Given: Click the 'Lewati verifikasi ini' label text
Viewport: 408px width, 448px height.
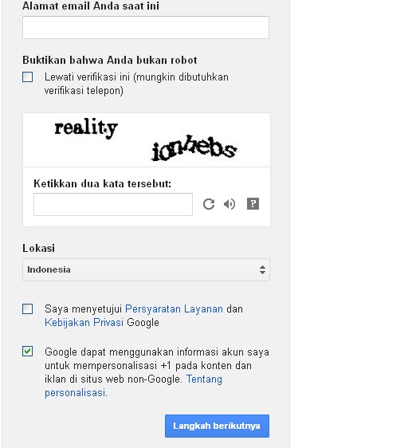Looking at the screenshot, I should pyautogui.click(x=136, y=84).
